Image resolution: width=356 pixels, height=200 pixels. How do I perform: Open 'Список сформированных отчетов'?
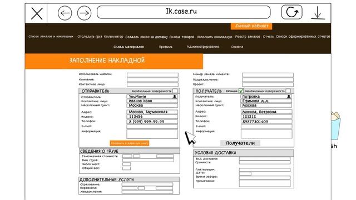point(303,37)
